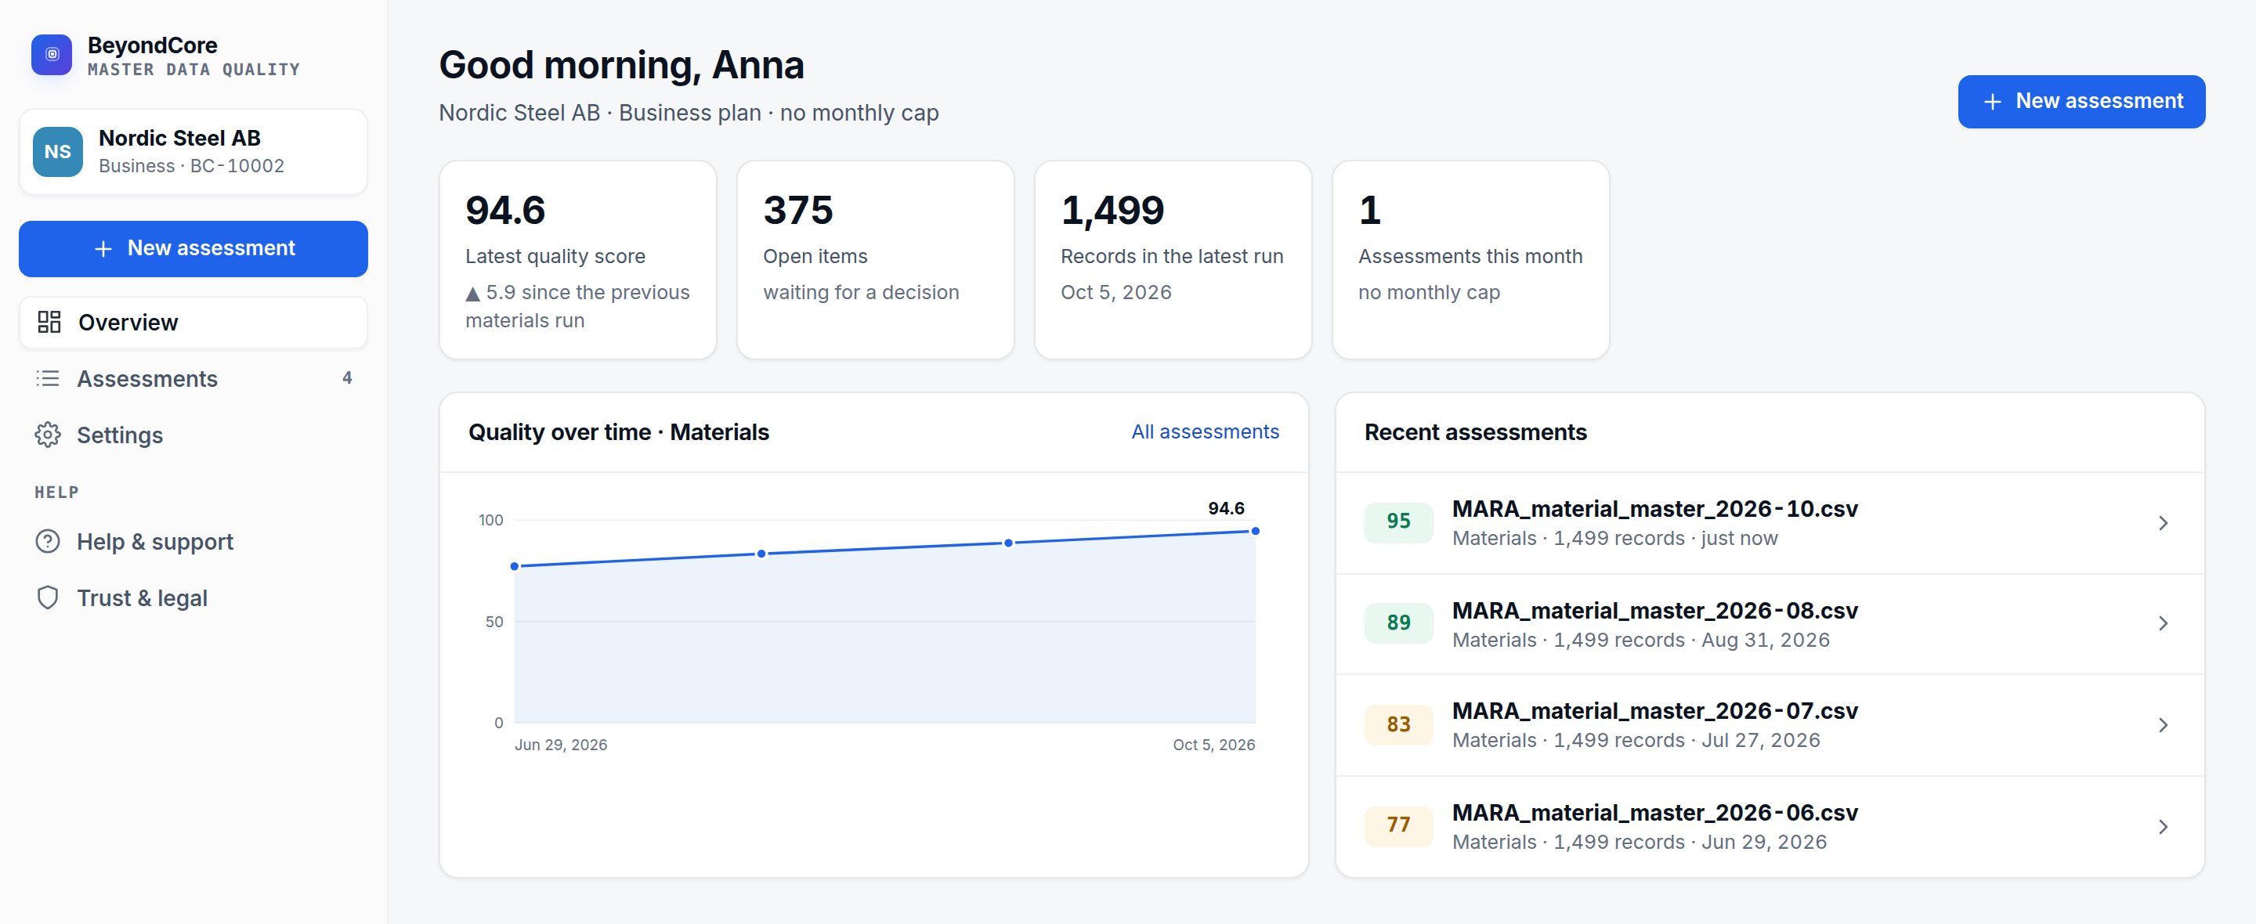Click the plus icon in sidebar New assessment
Screen dimensions: 2256x924
pos(103,249)
